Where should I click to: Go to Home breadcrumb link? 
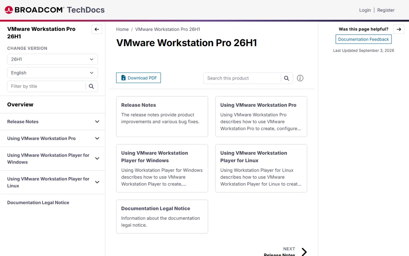[x=122, y=29]
